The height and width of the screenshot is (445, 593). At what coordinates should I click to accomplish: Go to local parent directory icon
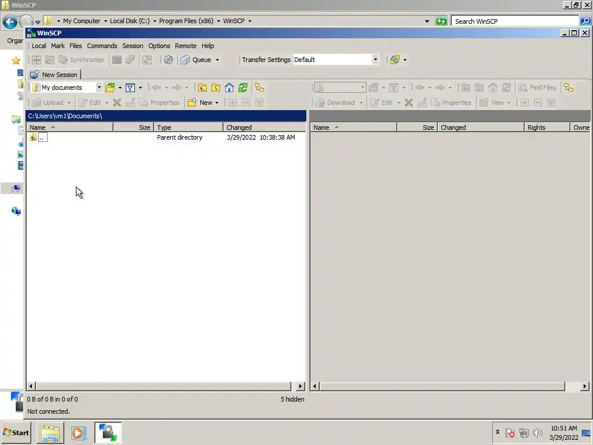point(202,88)
